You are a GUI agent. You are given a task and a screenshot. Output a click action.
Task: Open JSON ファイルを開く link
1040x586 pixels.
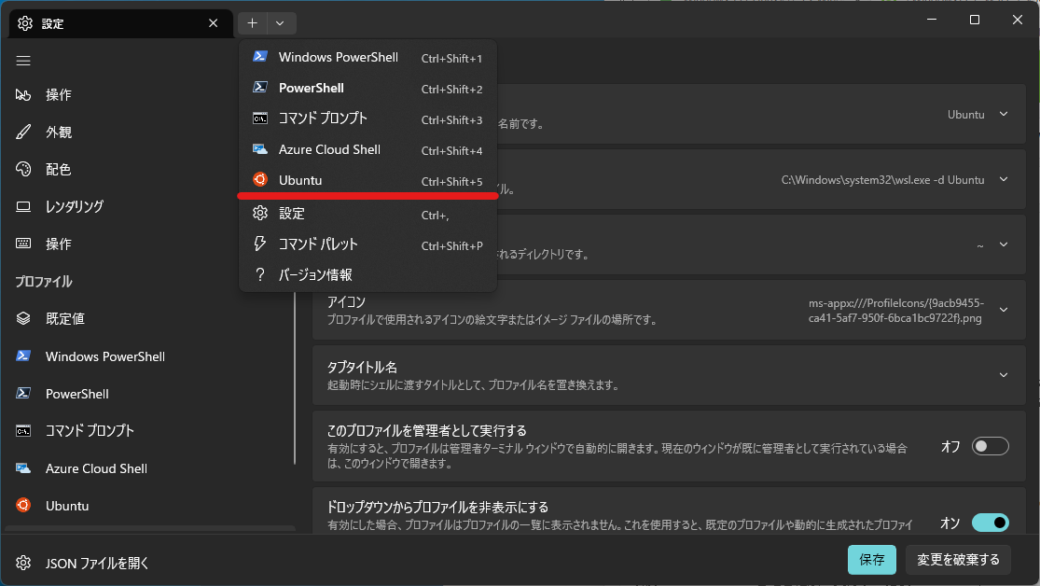pyautogui.click(x=97, y=564)
